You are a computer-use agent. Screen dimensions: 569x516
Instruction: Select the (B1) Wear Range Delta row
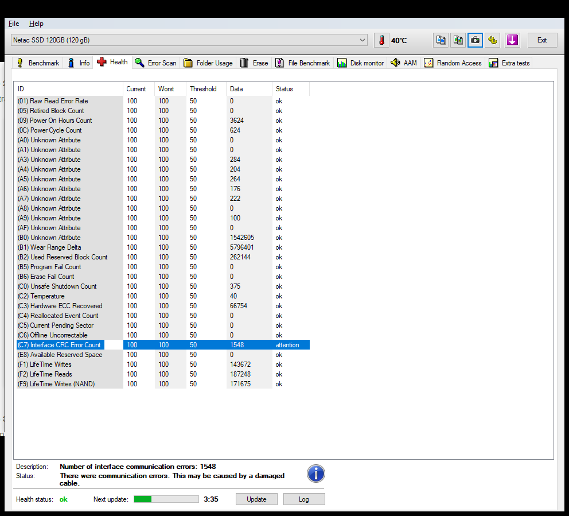coord(162,247)
